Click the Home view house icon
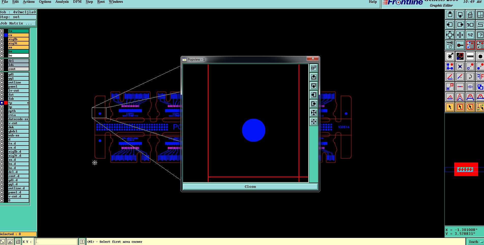 (470, 15)
